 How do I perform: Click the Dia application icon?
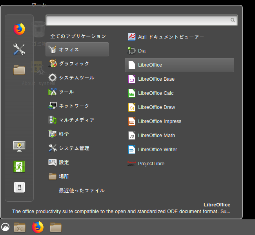pos(131,51)
